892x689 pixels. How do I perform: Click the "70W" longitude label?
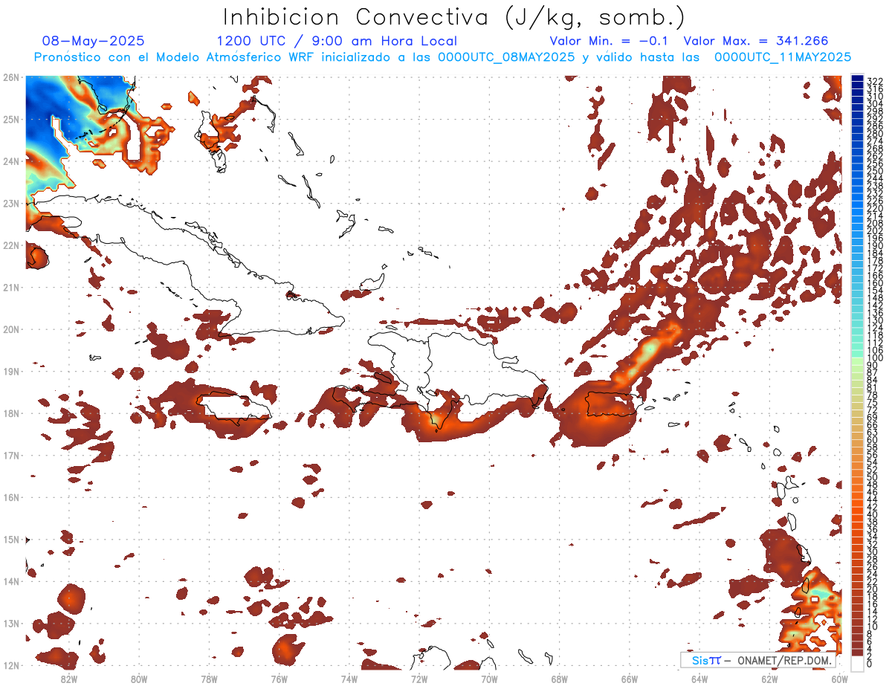(489, 678)
